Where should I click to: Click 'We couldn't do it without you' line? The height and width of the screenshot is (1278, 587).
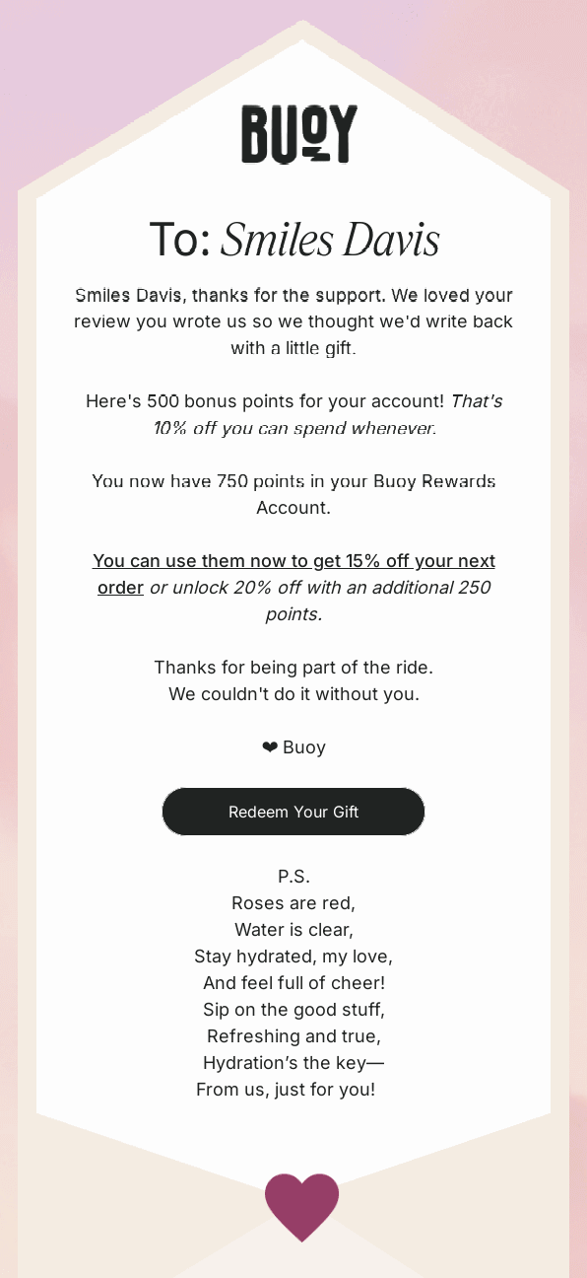293,694
